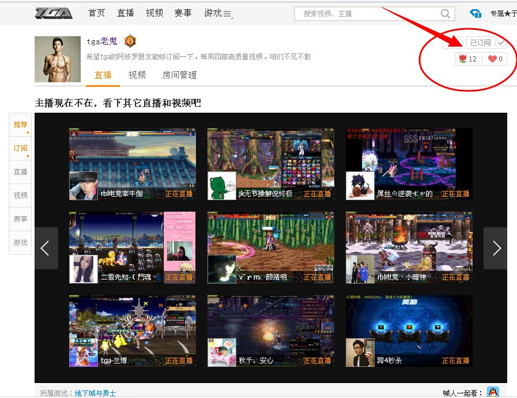Click the green bear avatar of jk无节操解说
The width and height of the screenshot is (517, 398).
pos(222,186)
